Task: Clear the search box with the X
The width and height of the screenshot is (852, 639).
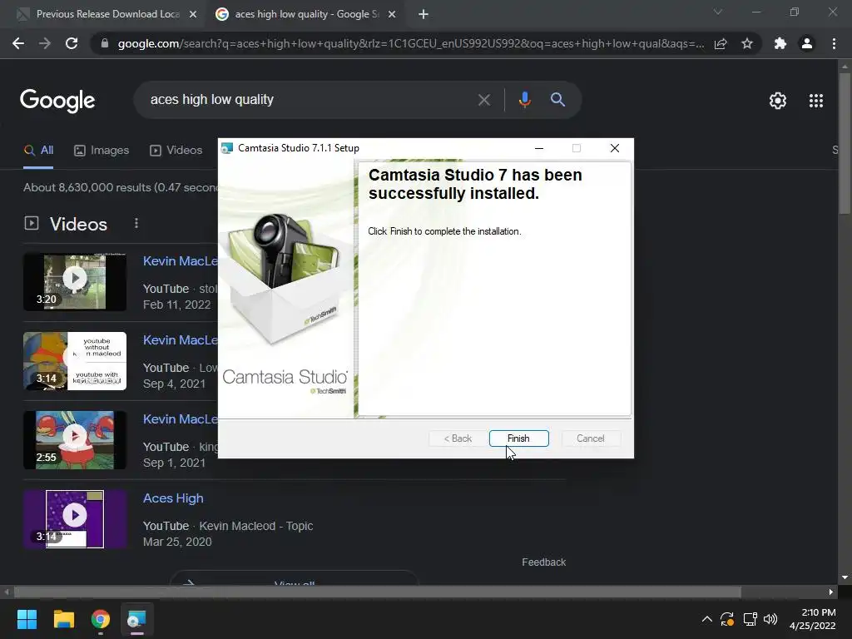Action: [483, 100]
